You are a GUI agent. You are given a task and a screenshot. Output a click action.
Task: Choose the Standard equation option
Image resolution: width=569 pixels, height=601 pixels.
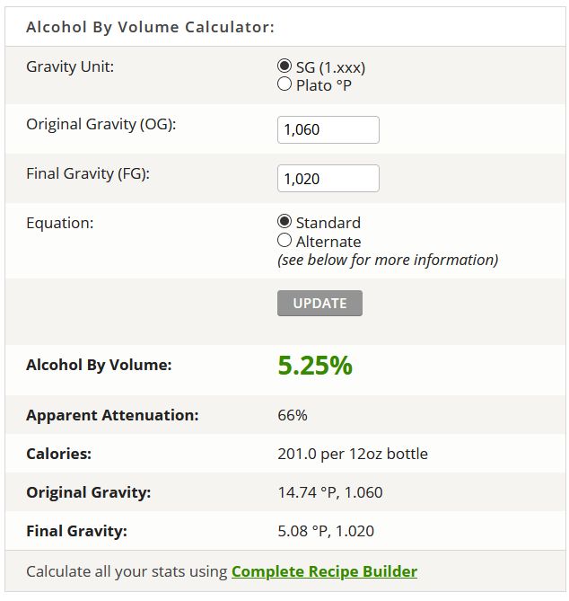pos(284,222)
